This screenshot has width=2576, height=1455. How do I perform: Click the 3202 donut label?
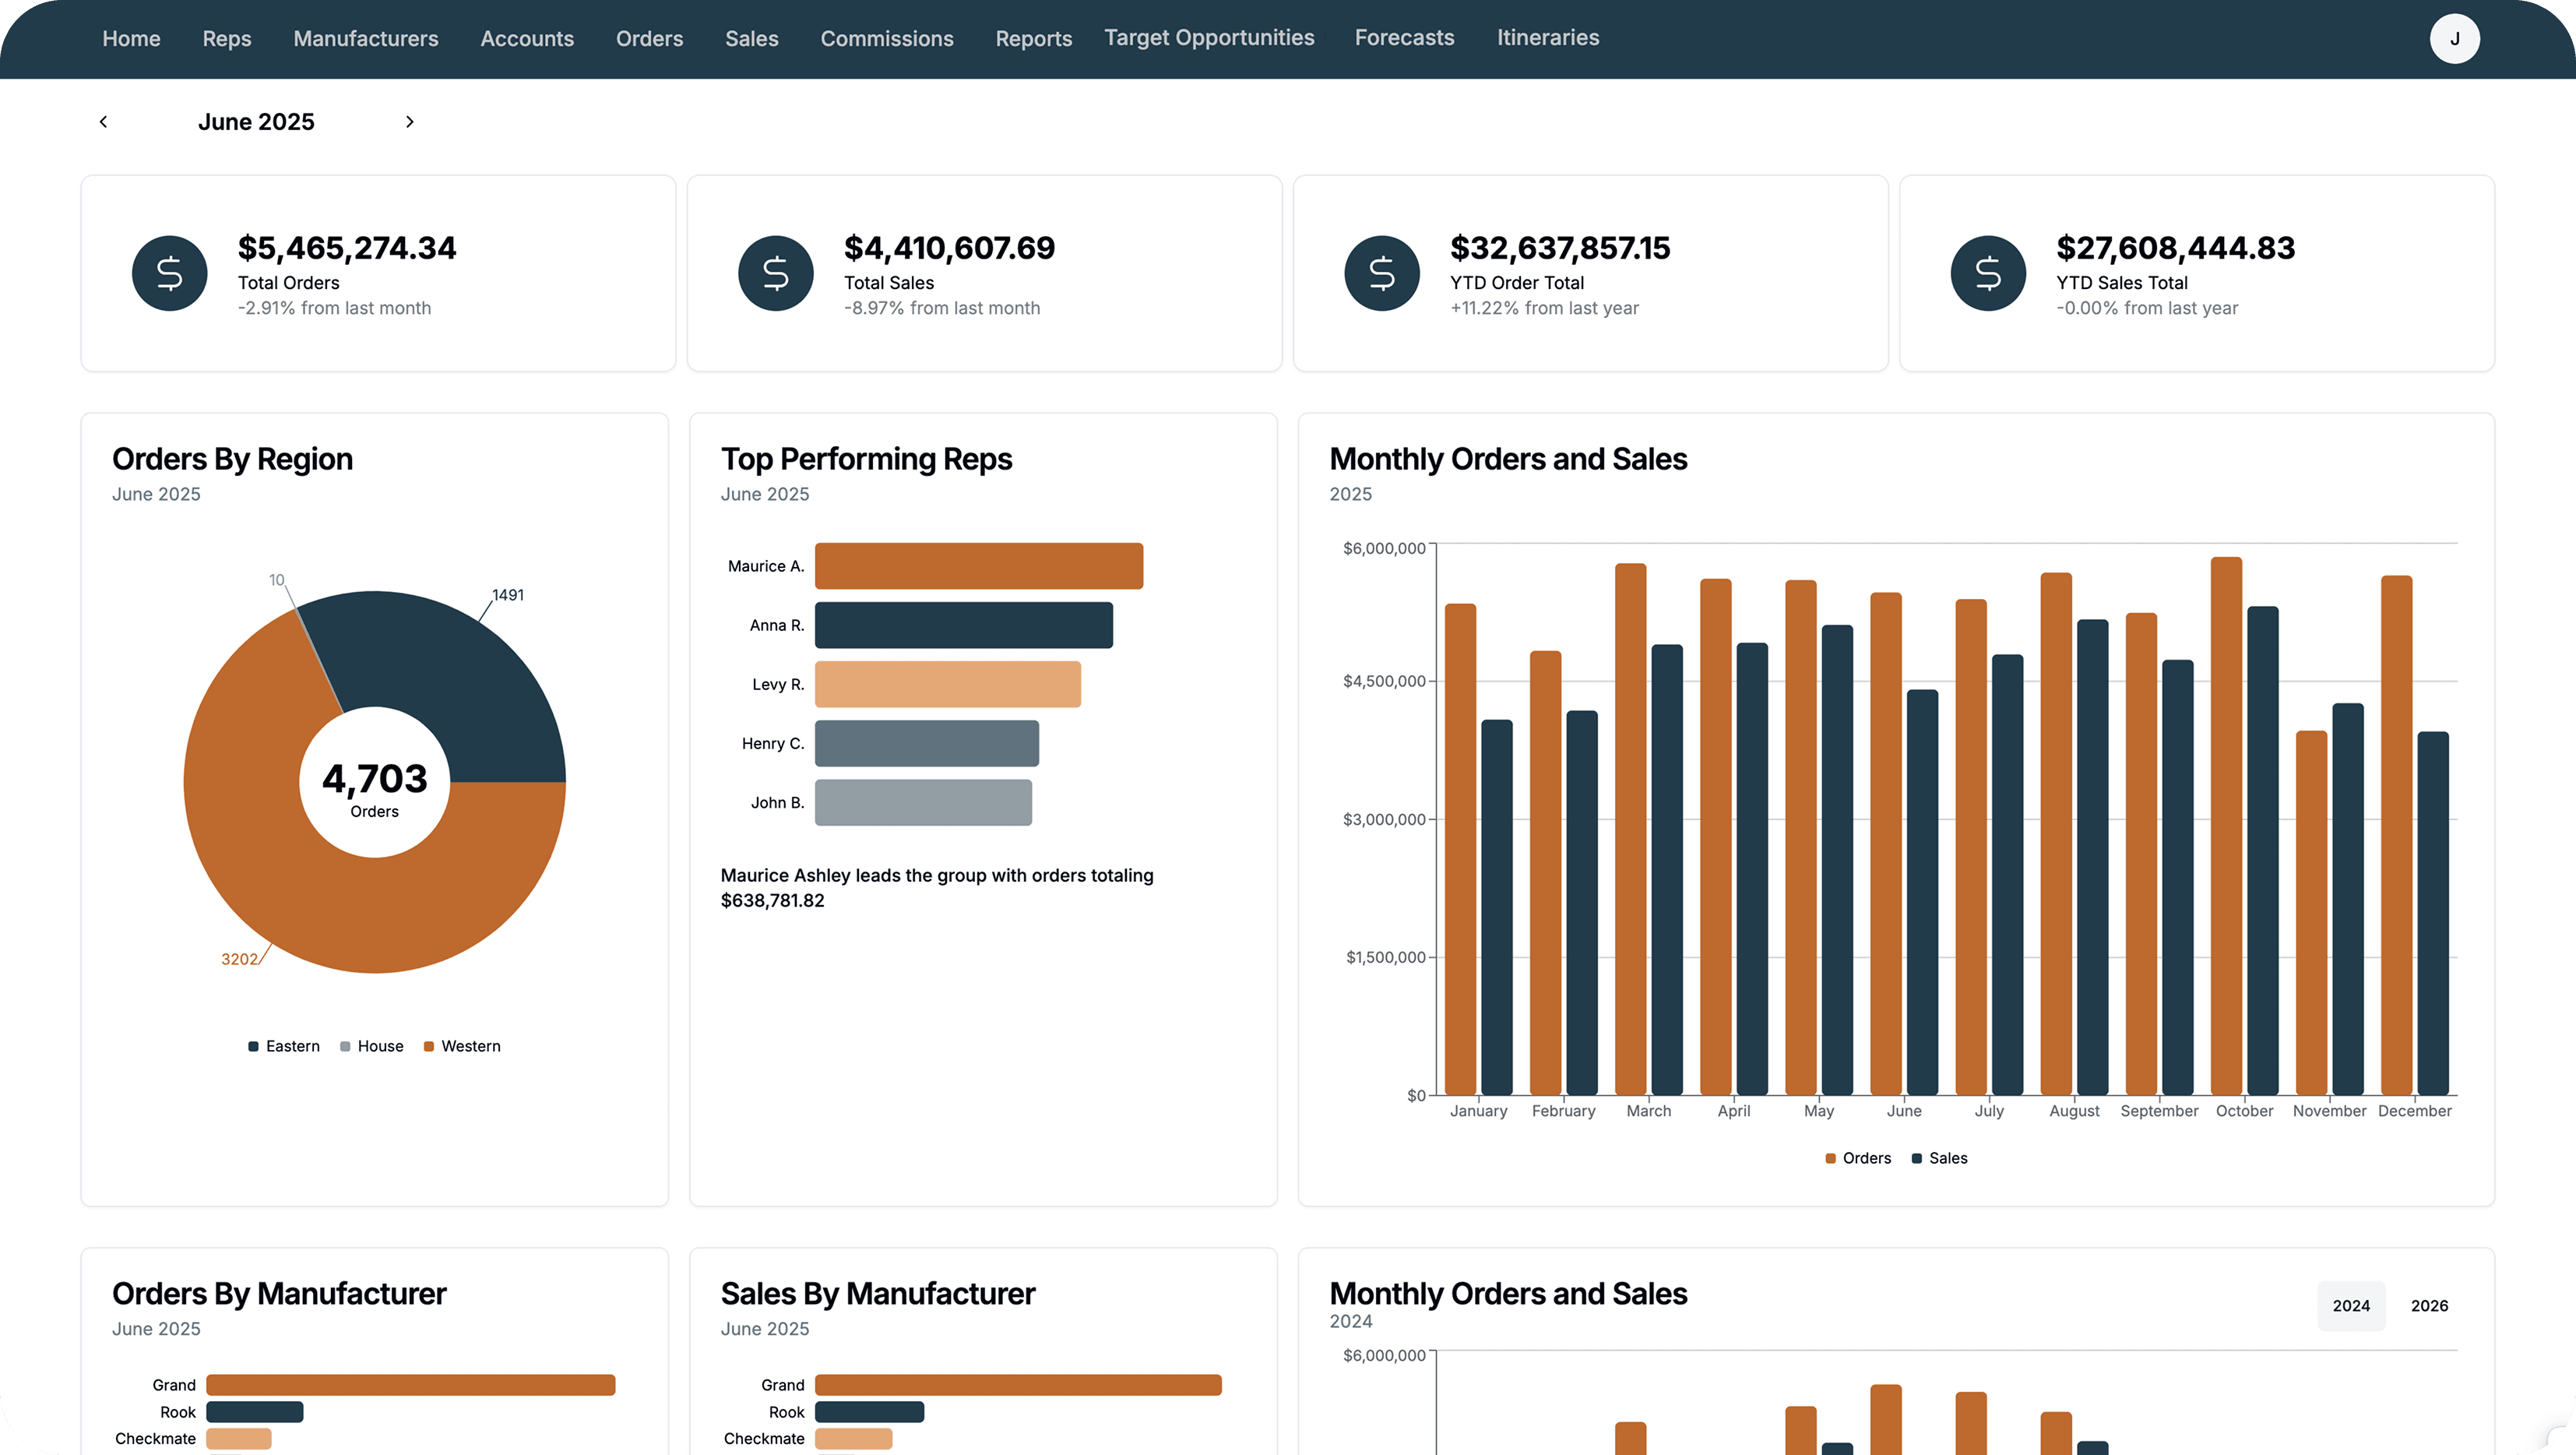pos(240,958)
